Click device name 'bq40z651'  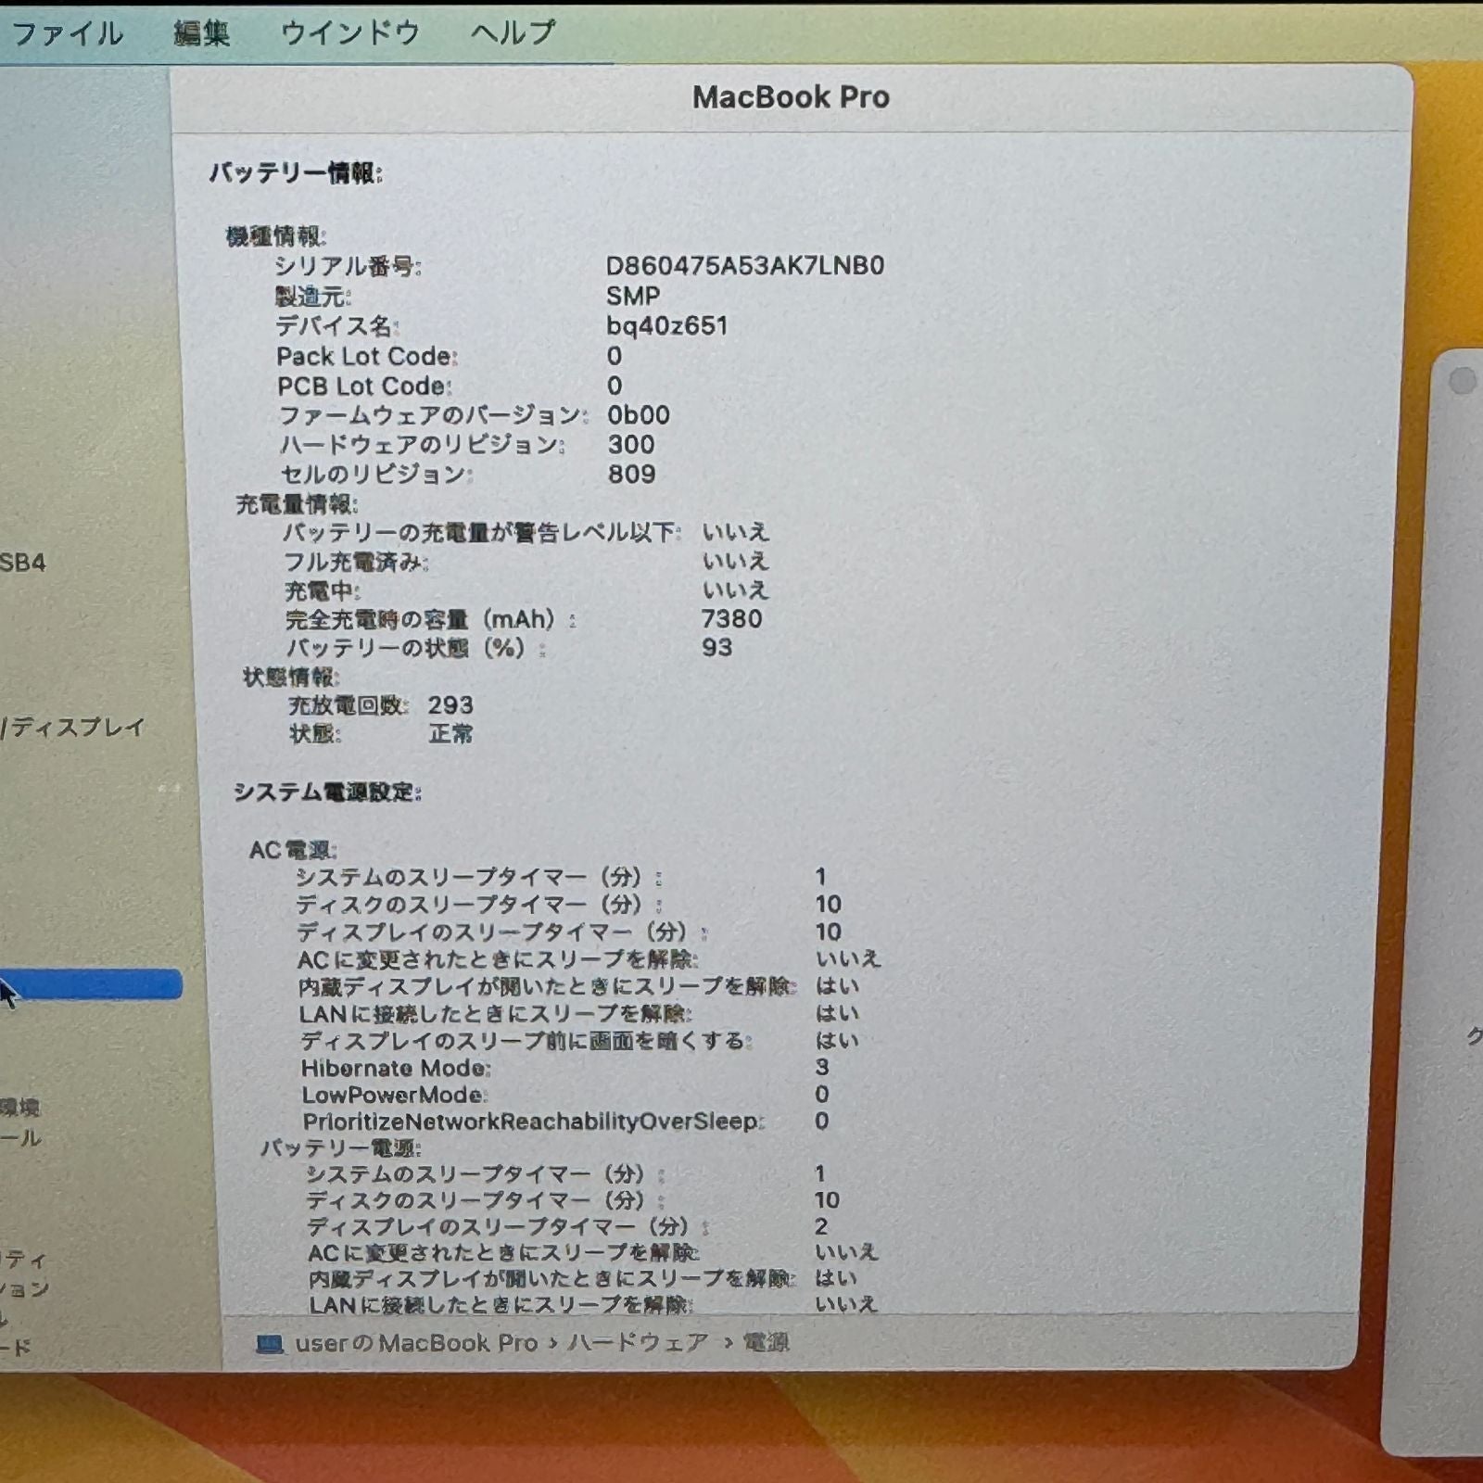click(x=667, y=326)
